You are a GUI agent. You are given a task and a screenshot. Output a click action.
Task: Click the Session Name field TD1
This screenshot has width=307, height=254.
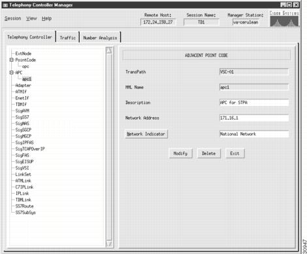[201, 22]
